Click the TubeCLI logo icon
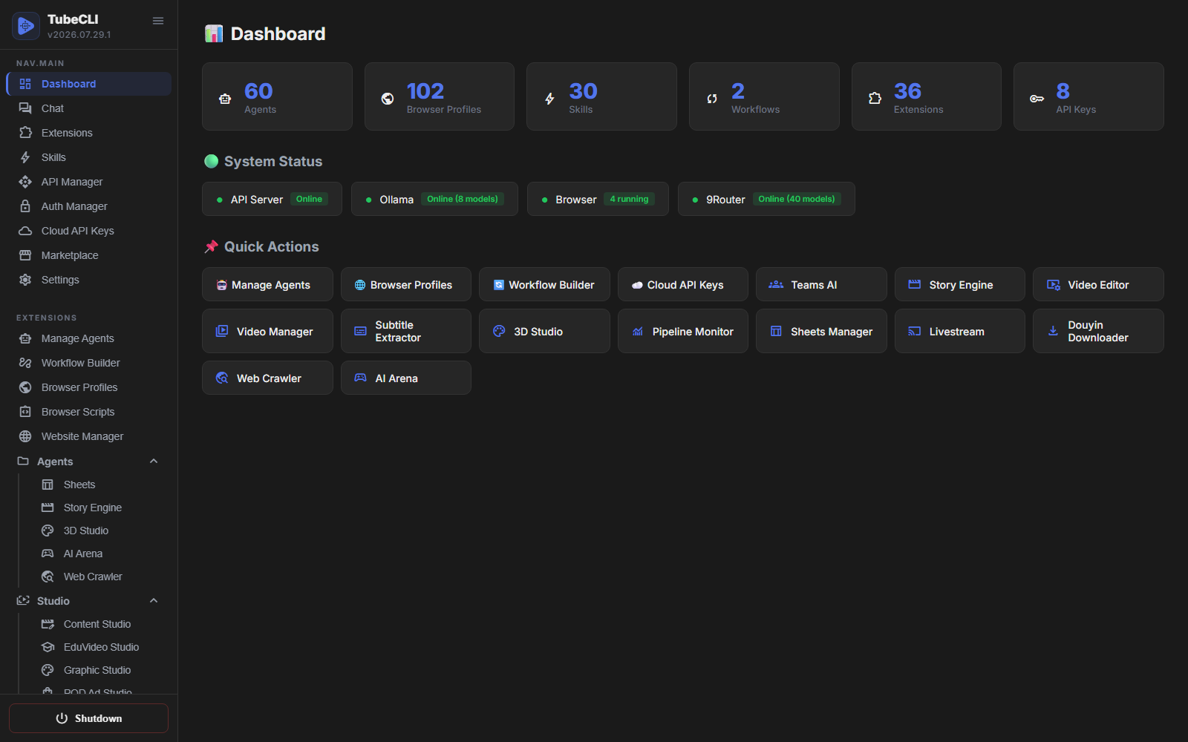This screenshot has height=742, width=1188. tap(26, 26)
